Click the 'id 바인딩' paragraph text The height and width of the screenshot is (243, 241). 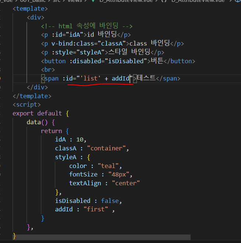pos(102,35)
